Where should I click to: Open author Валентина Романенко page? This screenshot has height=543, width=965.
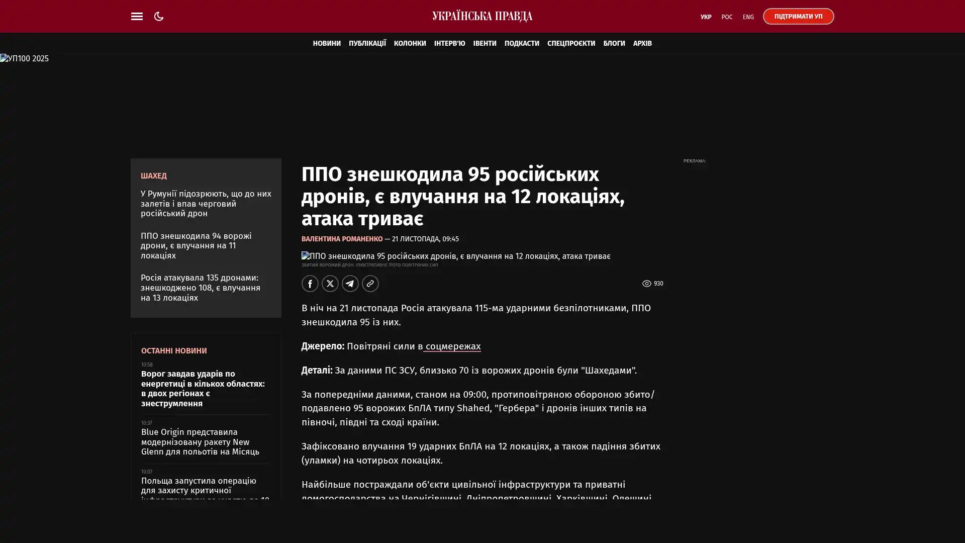point(342,239)
